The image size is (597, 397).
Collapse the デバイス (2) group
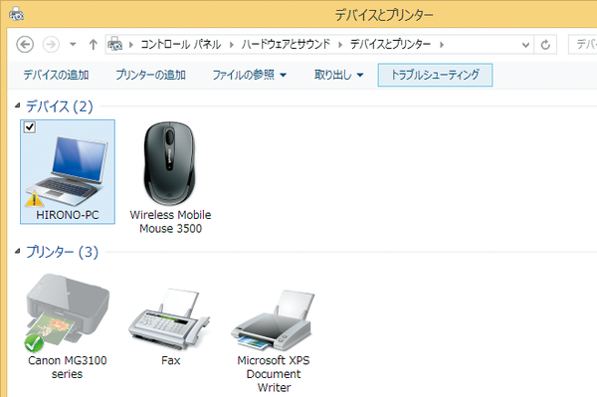[x=18, y=105]
